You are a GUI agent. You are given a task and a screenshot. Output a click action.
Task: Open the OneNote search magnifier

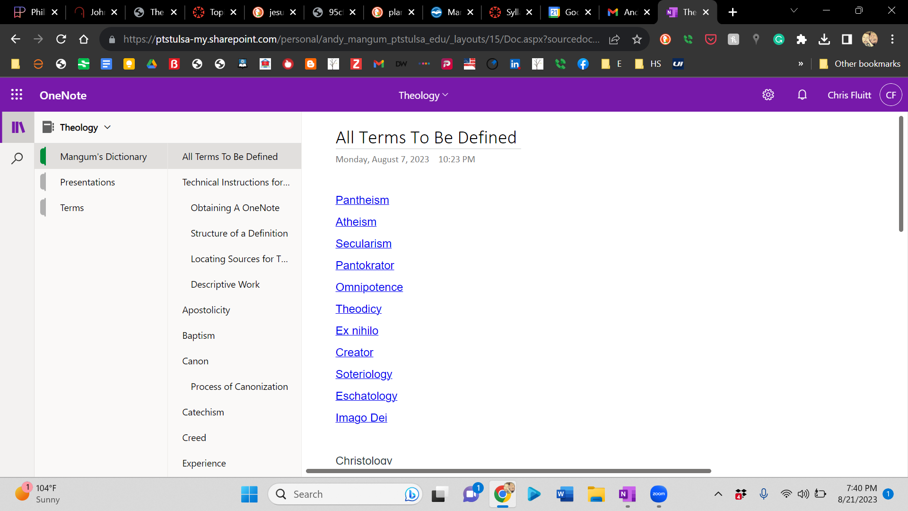coord(17,159)
